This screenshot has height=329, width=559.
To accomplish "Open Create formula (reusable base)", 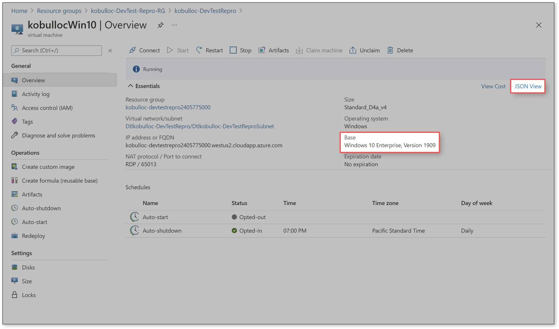I will click(60, 181).
